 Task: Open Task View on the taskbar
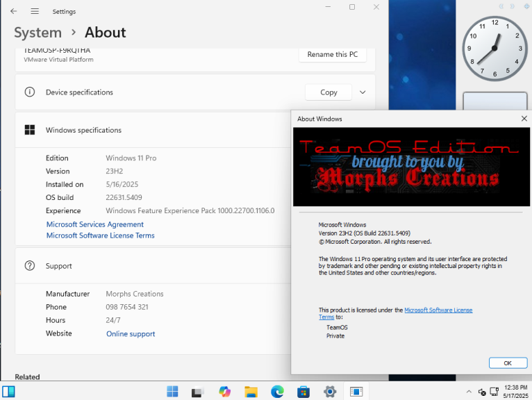pyautogui.click(x=198, y=392)
